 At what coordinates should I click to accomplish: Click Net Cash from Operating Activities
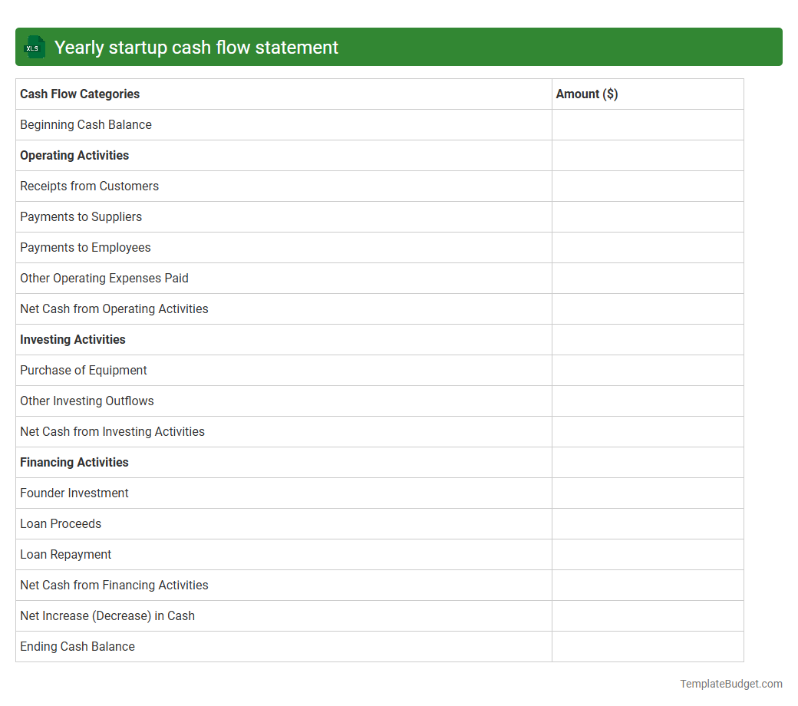(x=114, y=308)
